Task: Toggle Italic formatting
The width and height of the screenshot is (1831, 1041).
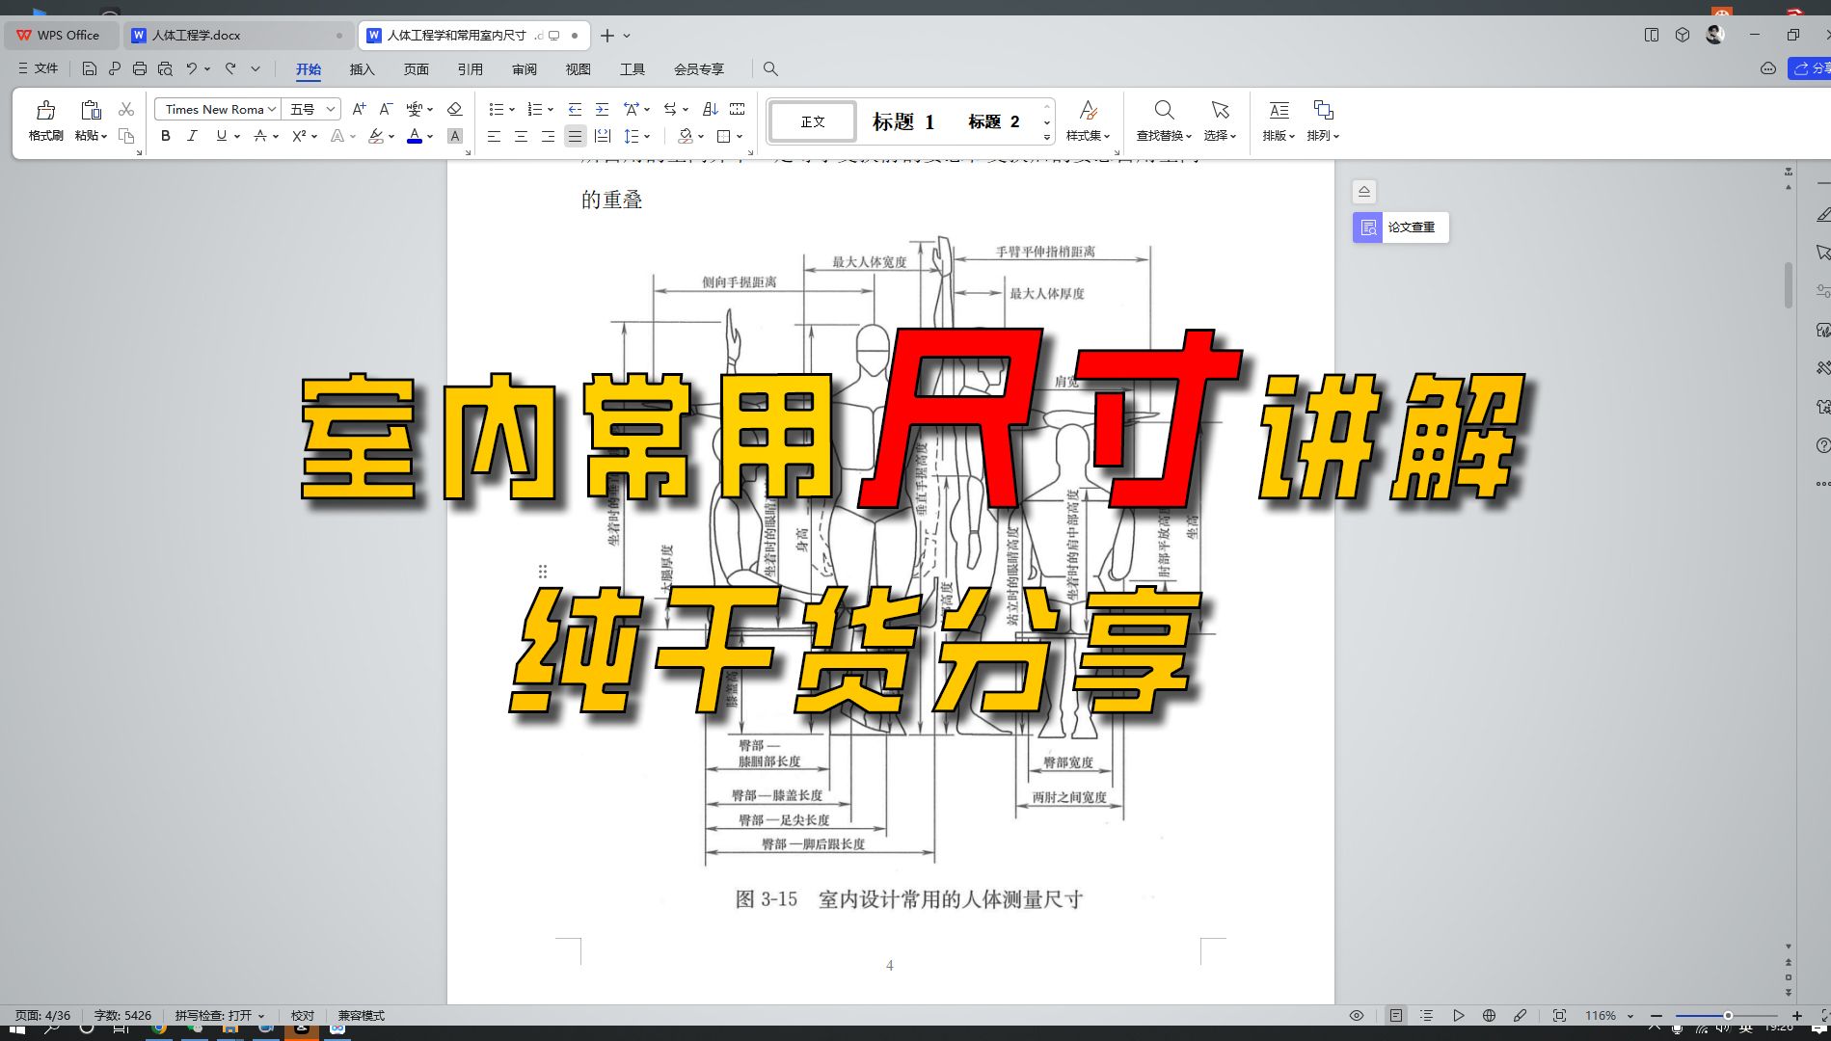Action: (192, 137)
